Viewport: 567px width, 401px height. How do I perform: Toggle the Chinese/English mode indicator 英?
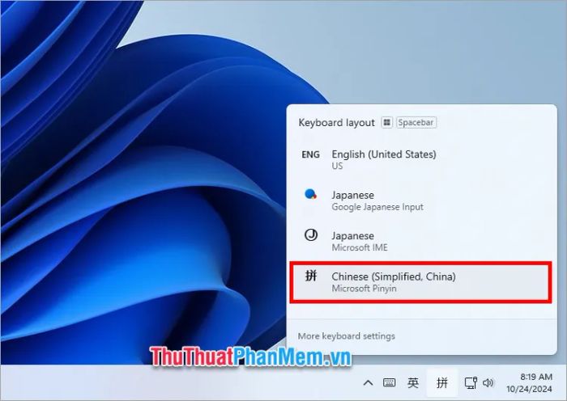pos(413,382)
